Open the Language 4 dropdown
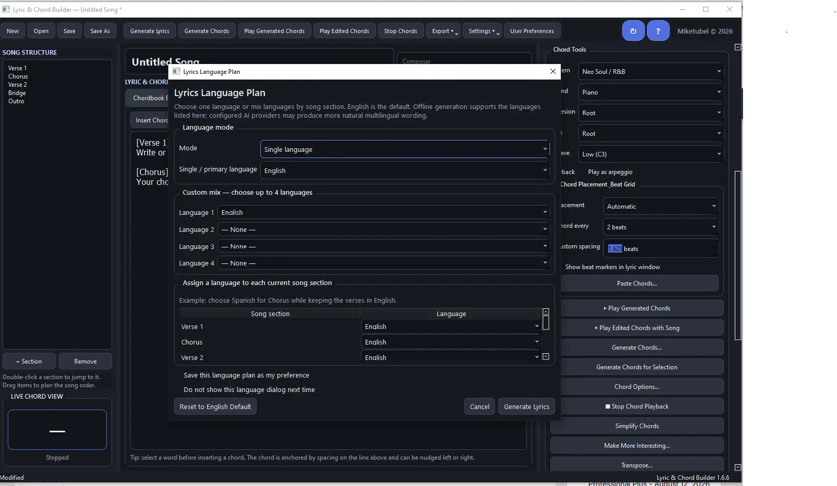The width and height of the screenshot is (837, 486). (384, 263)
